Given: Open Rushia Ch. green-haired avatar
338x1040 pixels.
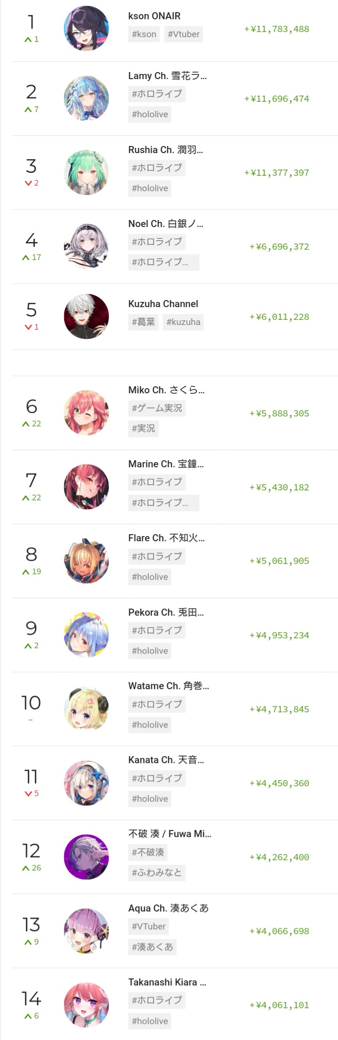Looking at the screenshot, I should [x=86, y=172].
